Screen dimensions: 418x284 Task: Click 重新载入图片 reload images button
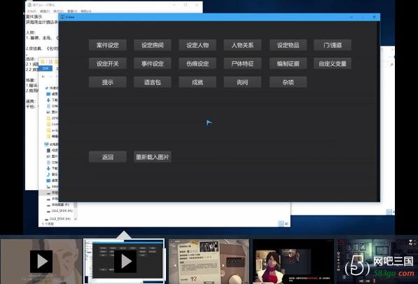click(153, 156)
